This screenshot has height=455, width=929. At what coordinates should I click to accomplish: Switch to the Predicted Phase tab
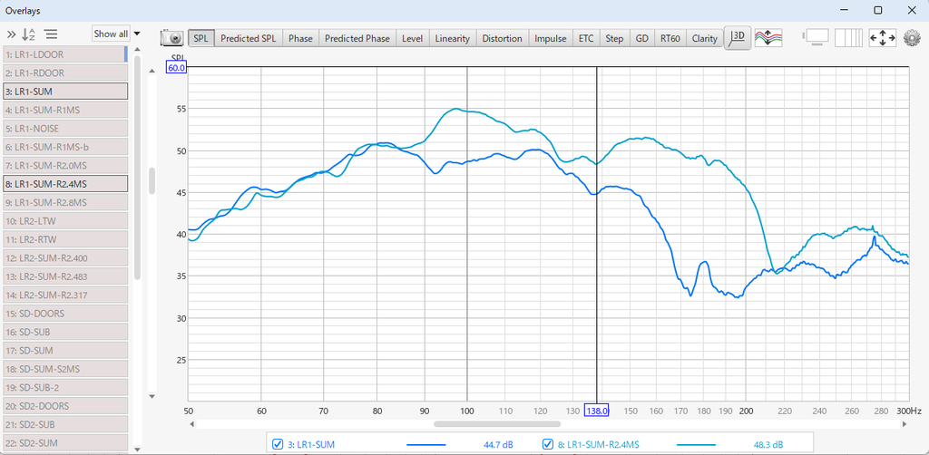click(x=357, y=38)
